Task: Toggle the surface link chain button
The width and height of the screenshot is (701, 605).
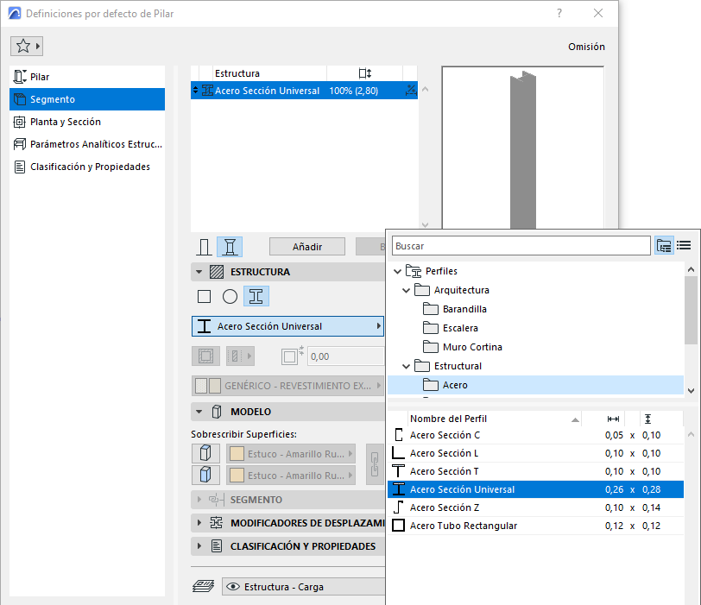Action: click(375, 464)
